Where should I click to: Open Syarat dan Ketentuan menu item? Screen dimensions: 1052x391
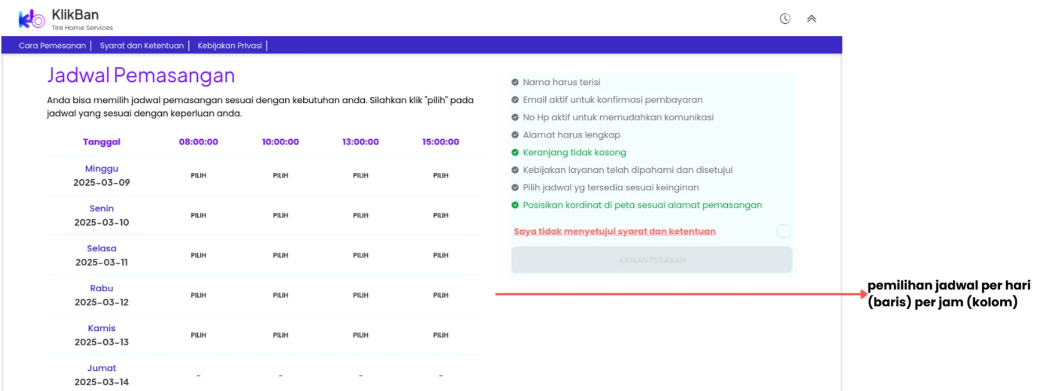click(142, 45)
